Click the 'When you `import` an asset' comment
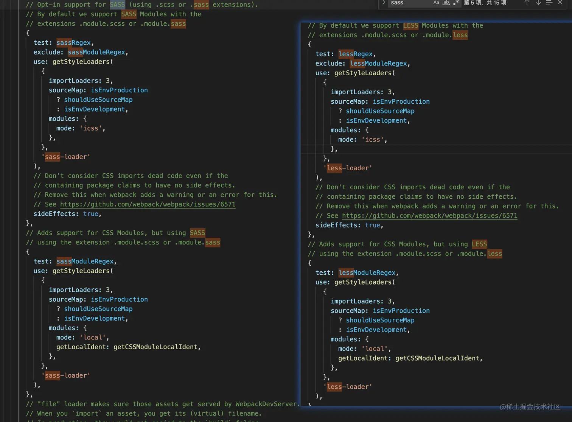The image size is (572, 422). coord(144,414)
